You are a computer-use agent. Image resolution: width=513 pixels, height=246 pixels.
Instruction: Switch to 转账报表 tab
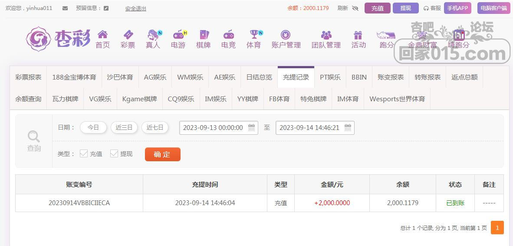click(427, 77)
